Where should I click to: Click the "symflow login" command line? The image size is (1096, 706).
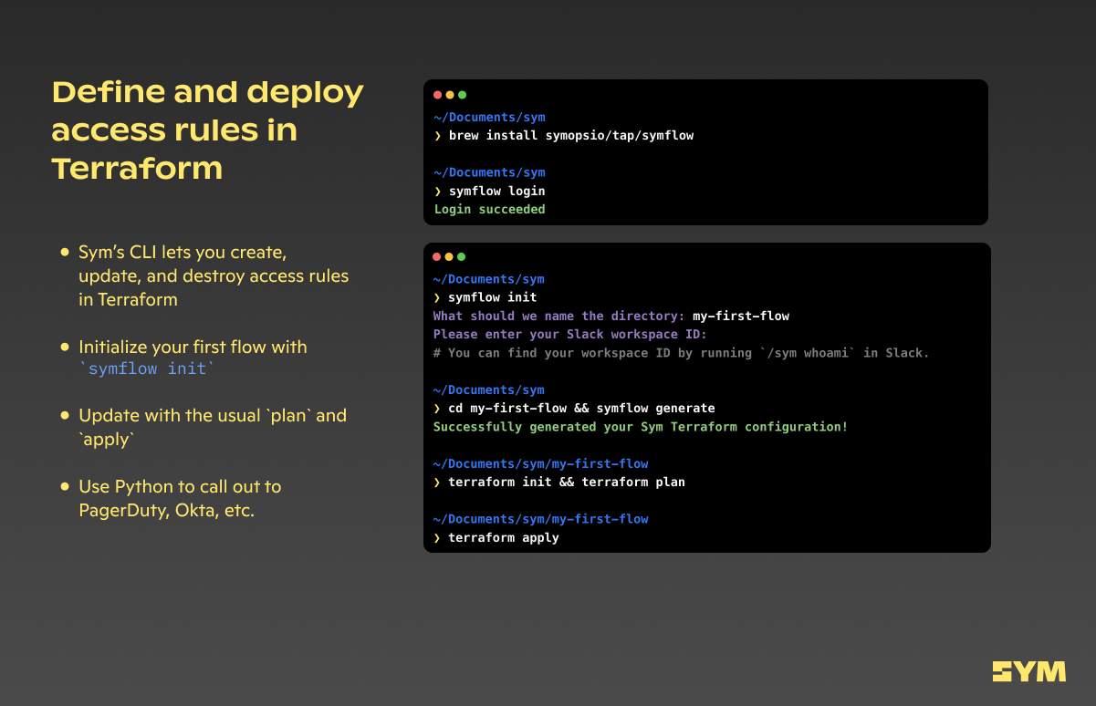[x=497, y=192]
